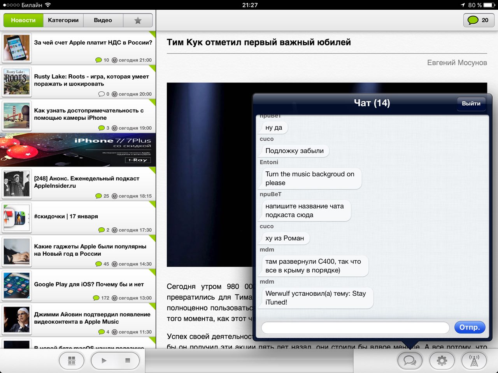The width and height of the screenshot is (498, 373).
Task: Open 'Джимми Айовин подтвердил' article
Action: (x=78, y=320)
